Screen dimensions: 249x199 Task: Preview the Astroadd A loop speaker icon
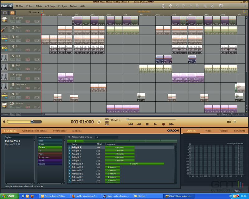coord(69,164)
